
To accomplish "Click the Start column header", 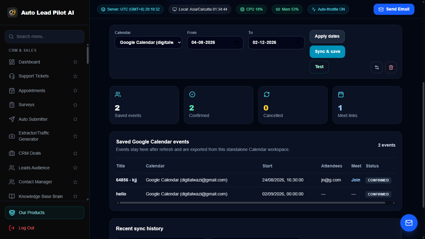I will 267,166.
